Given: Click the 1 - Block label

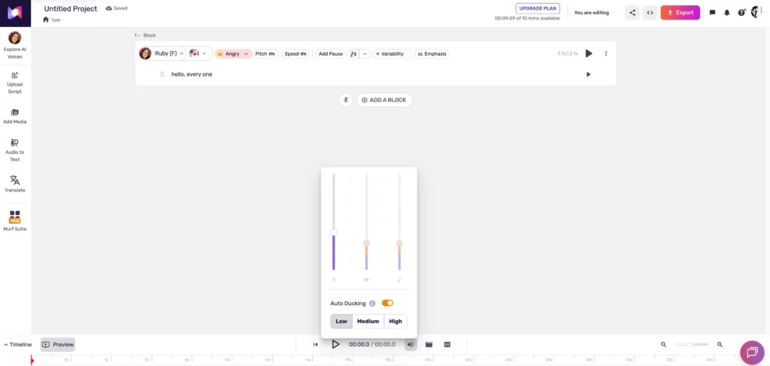Looking at the screenshot, I should 145,35.
